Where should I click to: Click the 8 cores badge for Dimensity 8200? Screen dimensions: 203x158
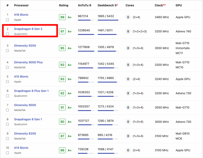[128, 136]
